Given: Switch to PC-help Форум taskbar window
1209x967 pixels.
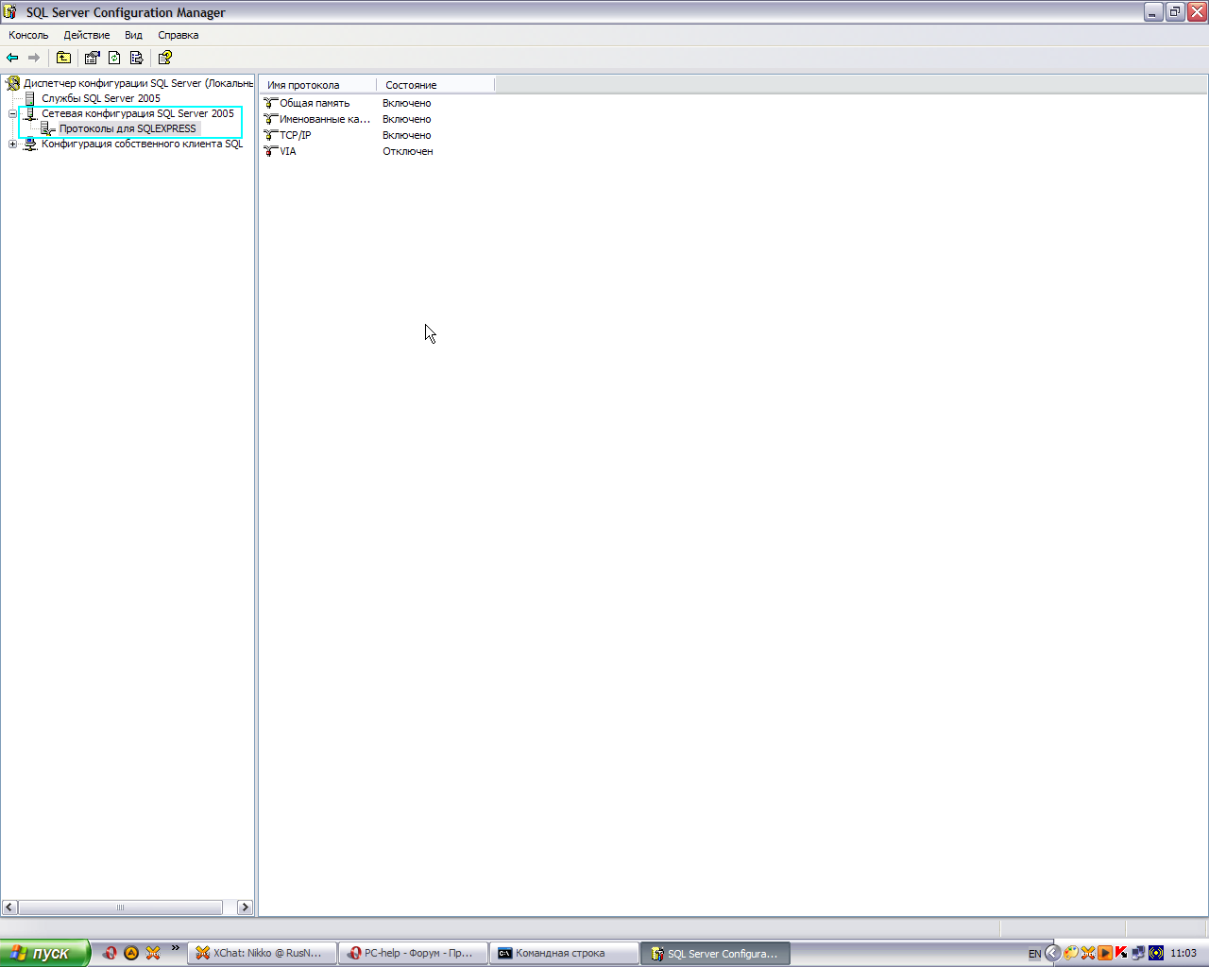Looking at the screenshot, I should [414, 953].
